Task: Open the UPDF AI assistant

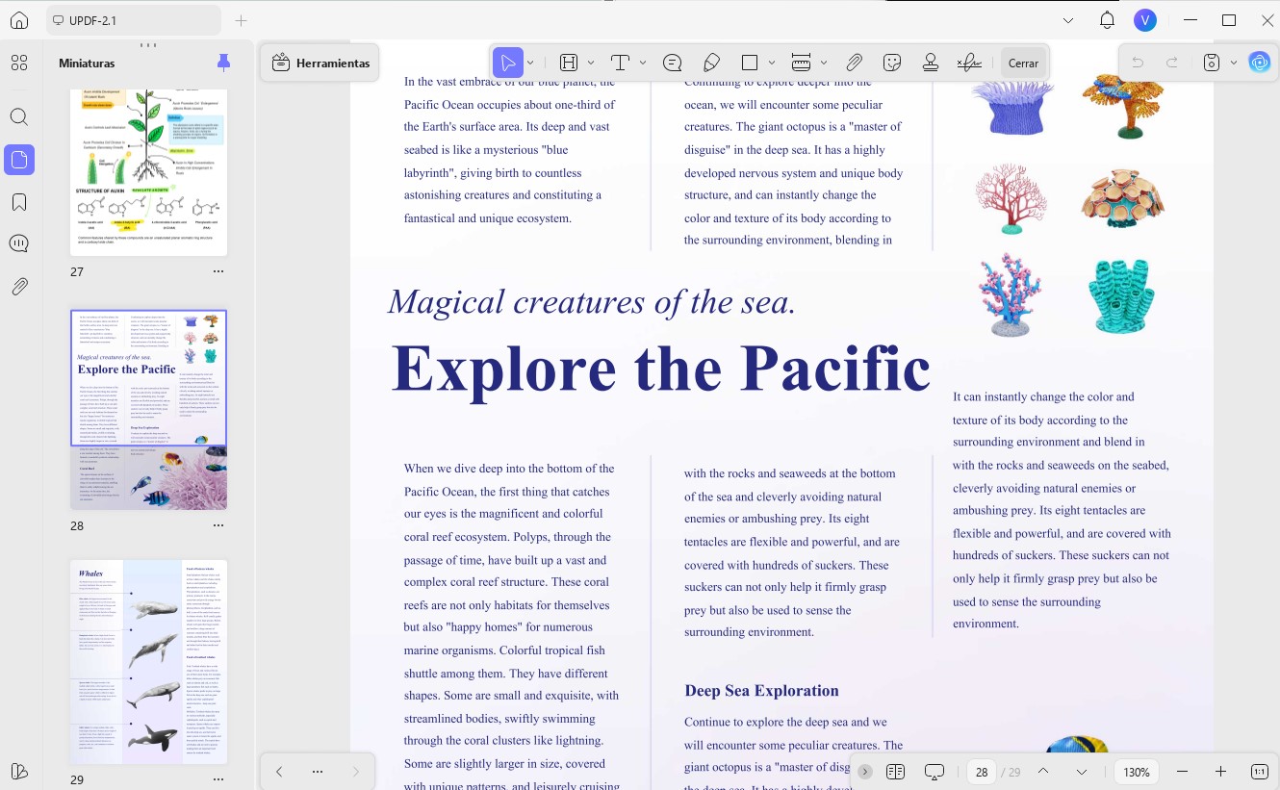Action: tap(1259, 63)
